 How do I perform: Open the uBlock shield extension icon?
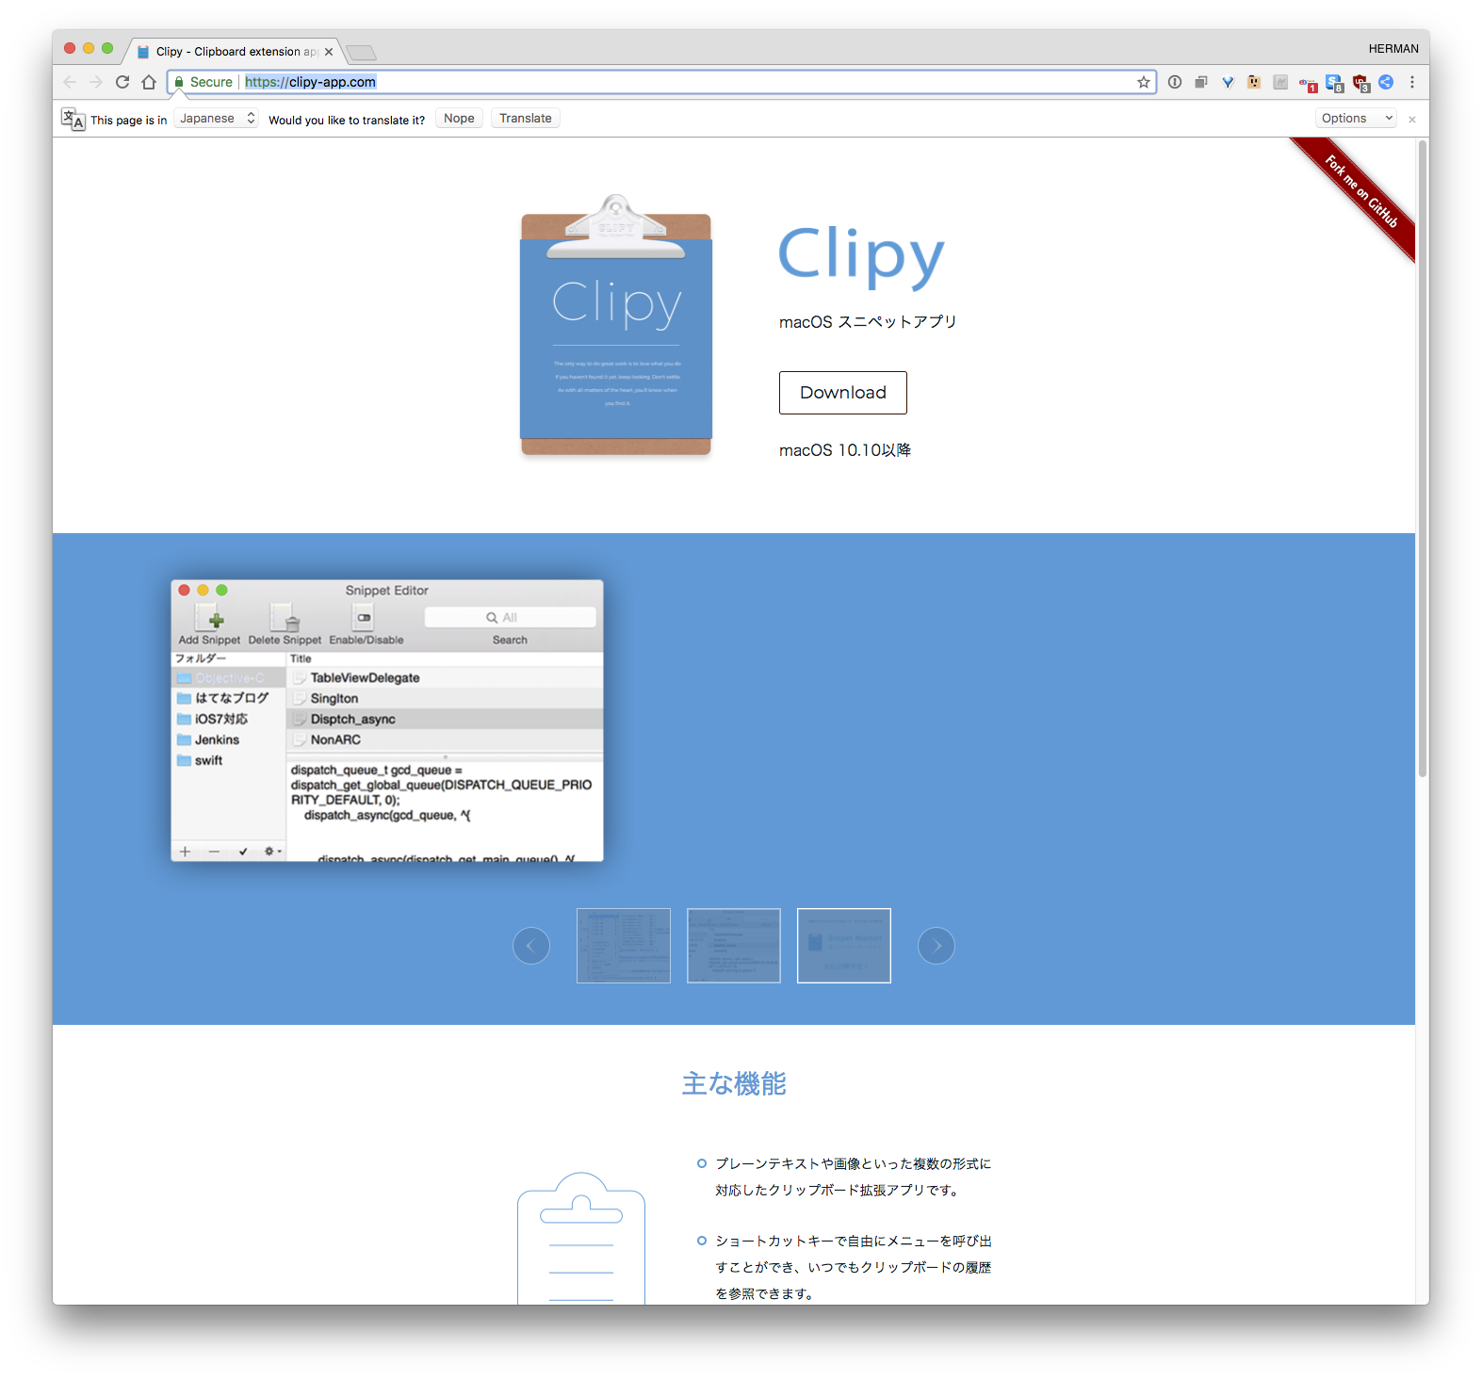[x=1360, y=84]
